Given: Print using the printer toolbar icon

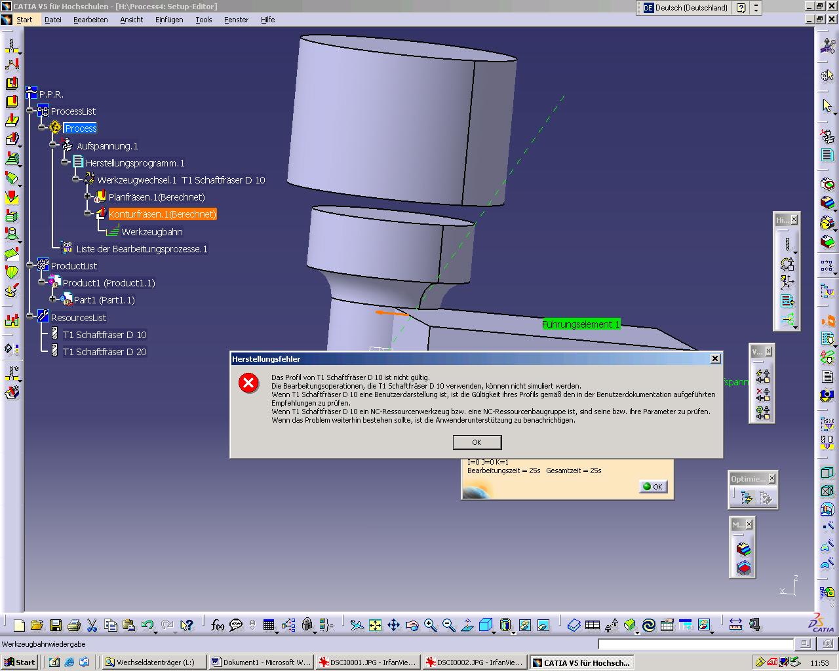Looking at the screenshot, I should click(x=74, y=625).
